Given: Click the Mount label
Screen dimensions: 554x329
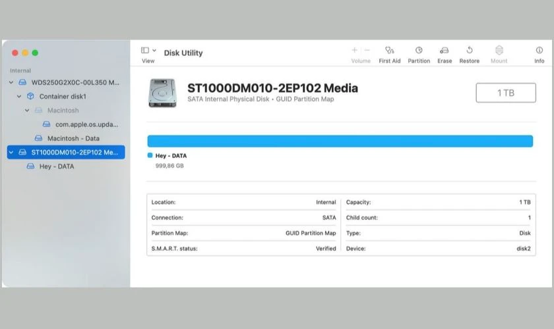Looking at the screenshot, I should click(x=499, y=61).
